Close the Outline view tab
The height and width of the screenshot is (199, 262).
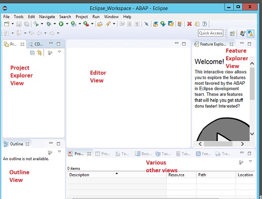click(28, 144)
